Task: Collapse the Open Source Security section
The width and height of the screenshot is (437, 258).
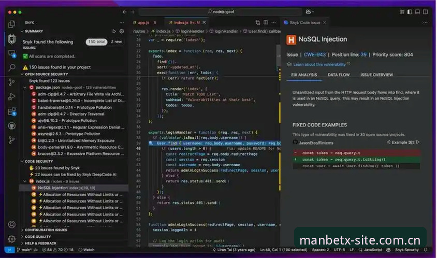Action: tap(22, 74)
